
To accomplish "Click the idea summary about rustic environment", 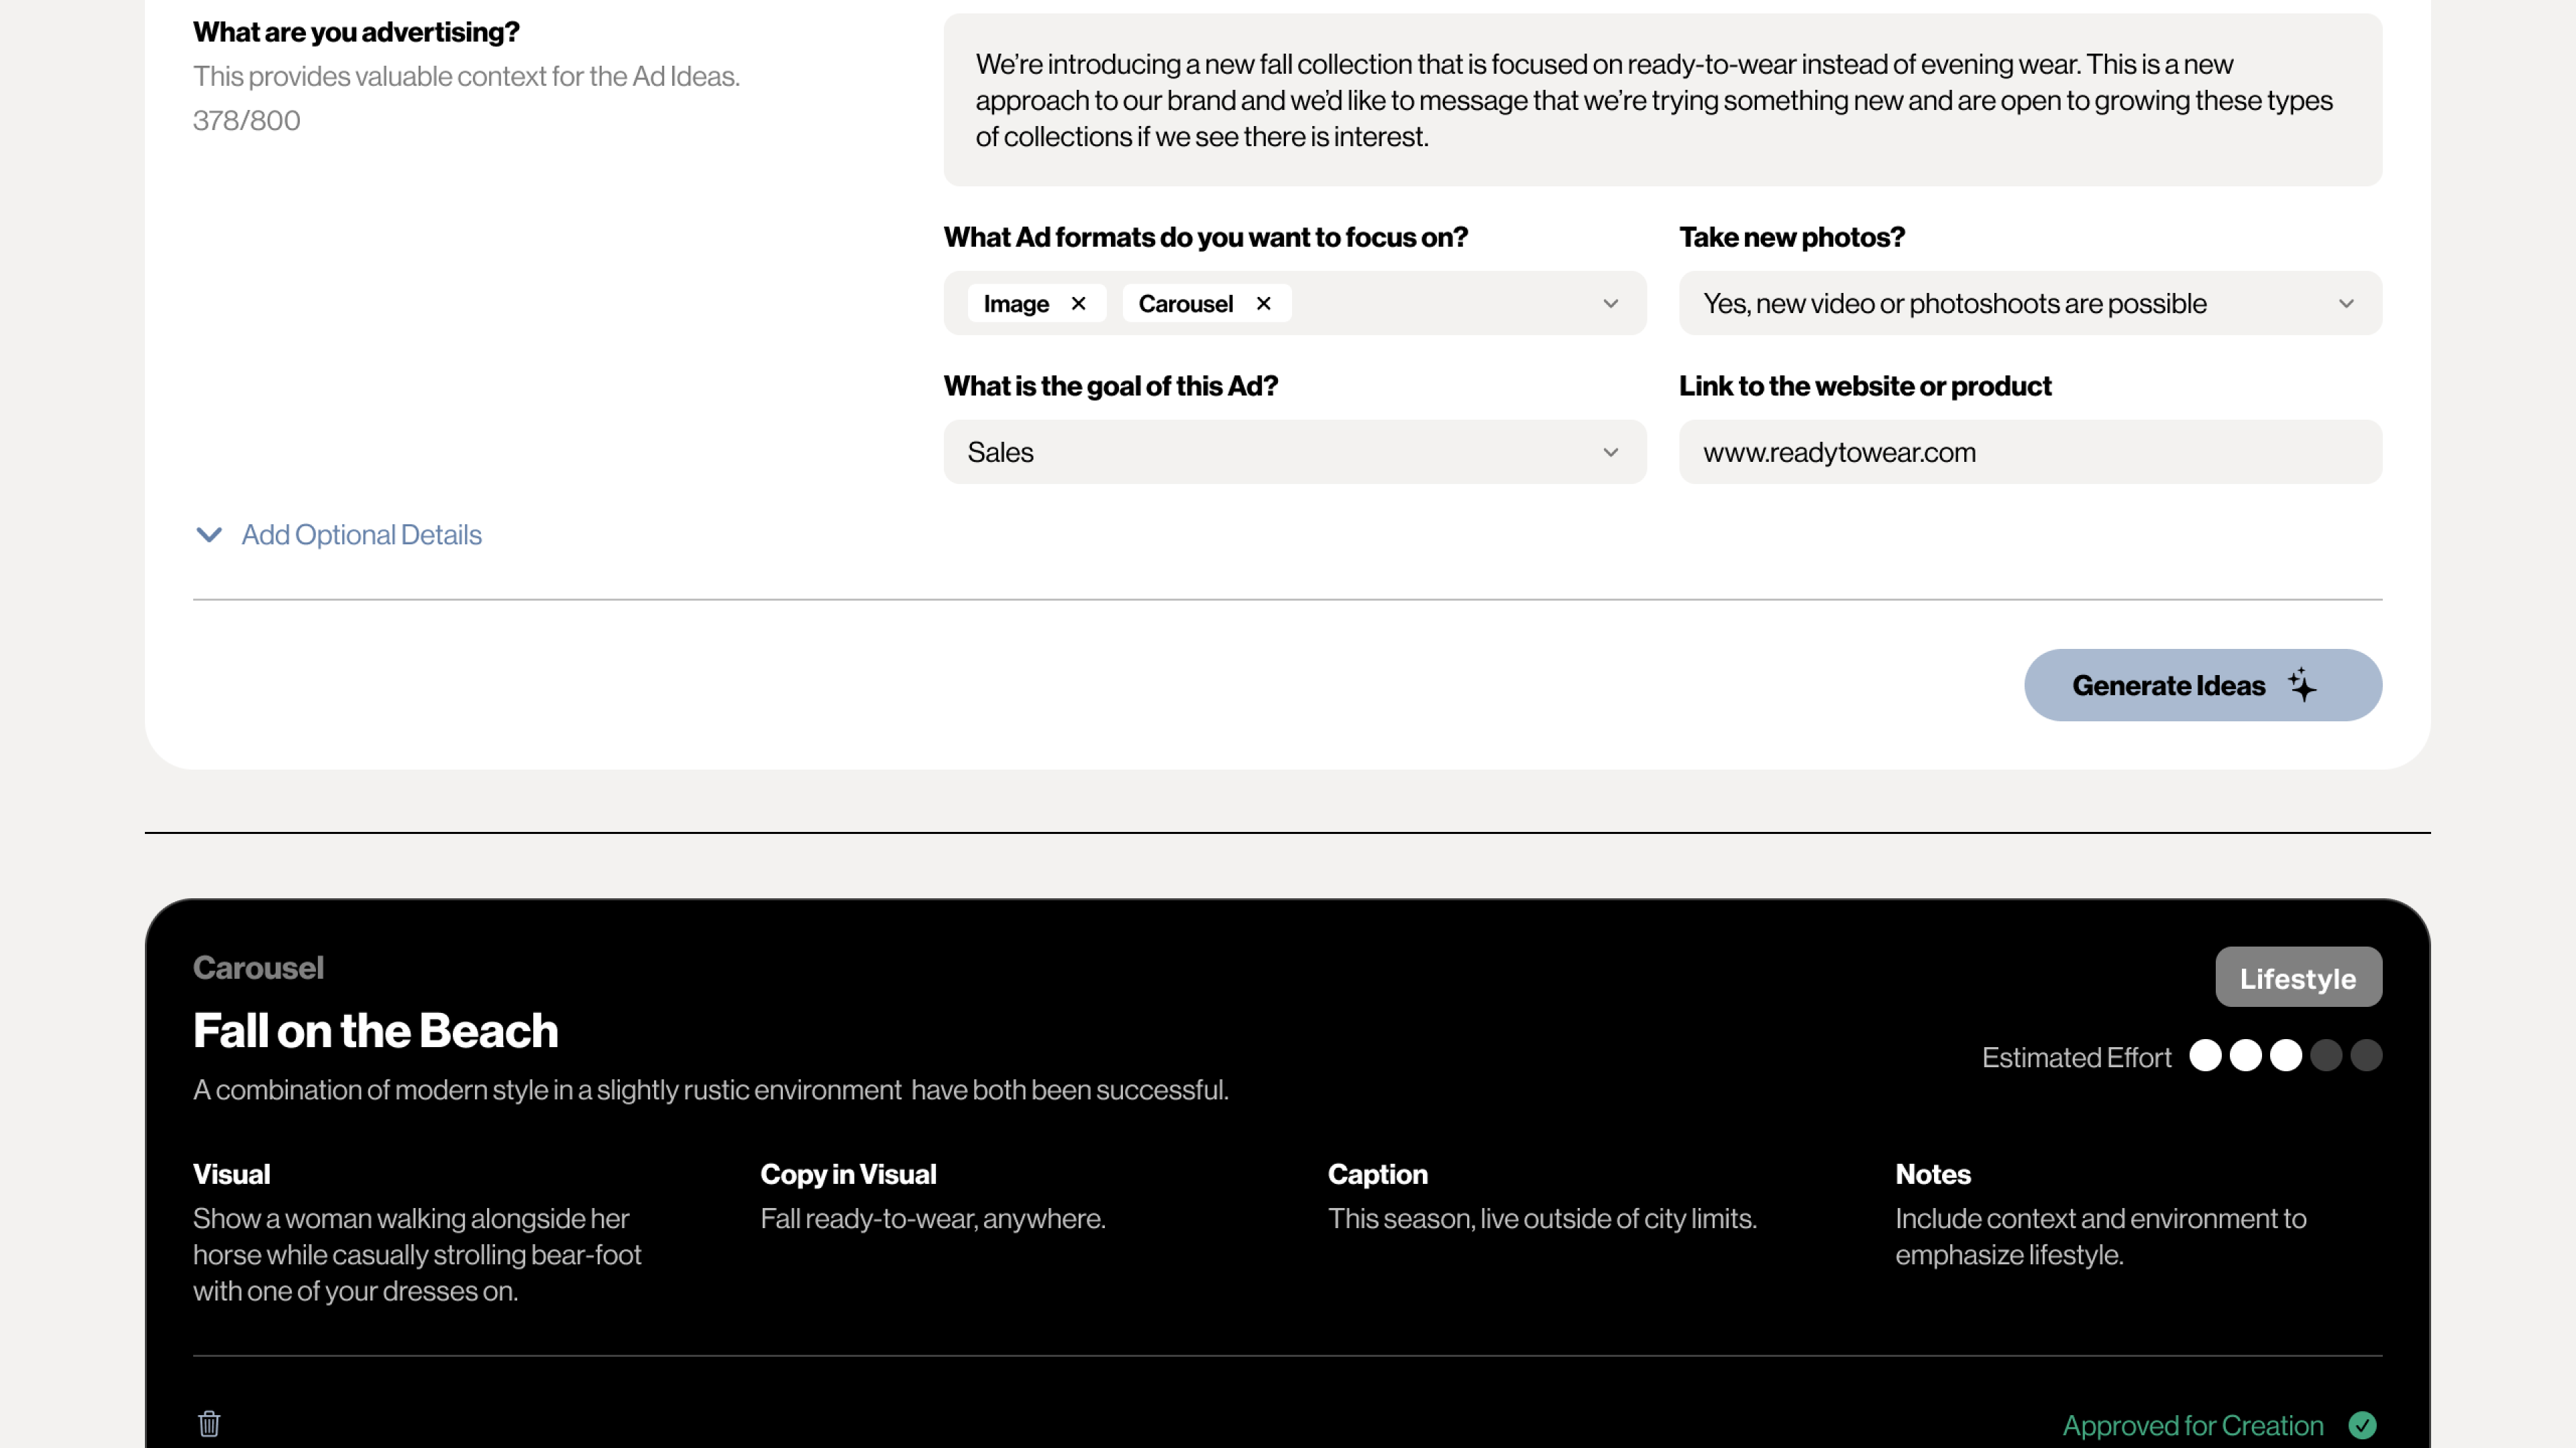I will (710, 1090).
